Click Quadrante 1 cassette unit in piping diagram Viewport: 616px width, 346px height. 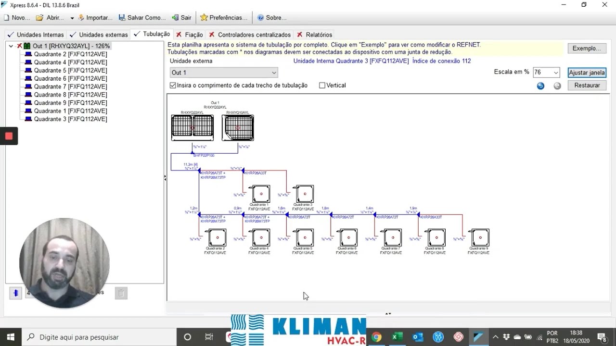261,194
